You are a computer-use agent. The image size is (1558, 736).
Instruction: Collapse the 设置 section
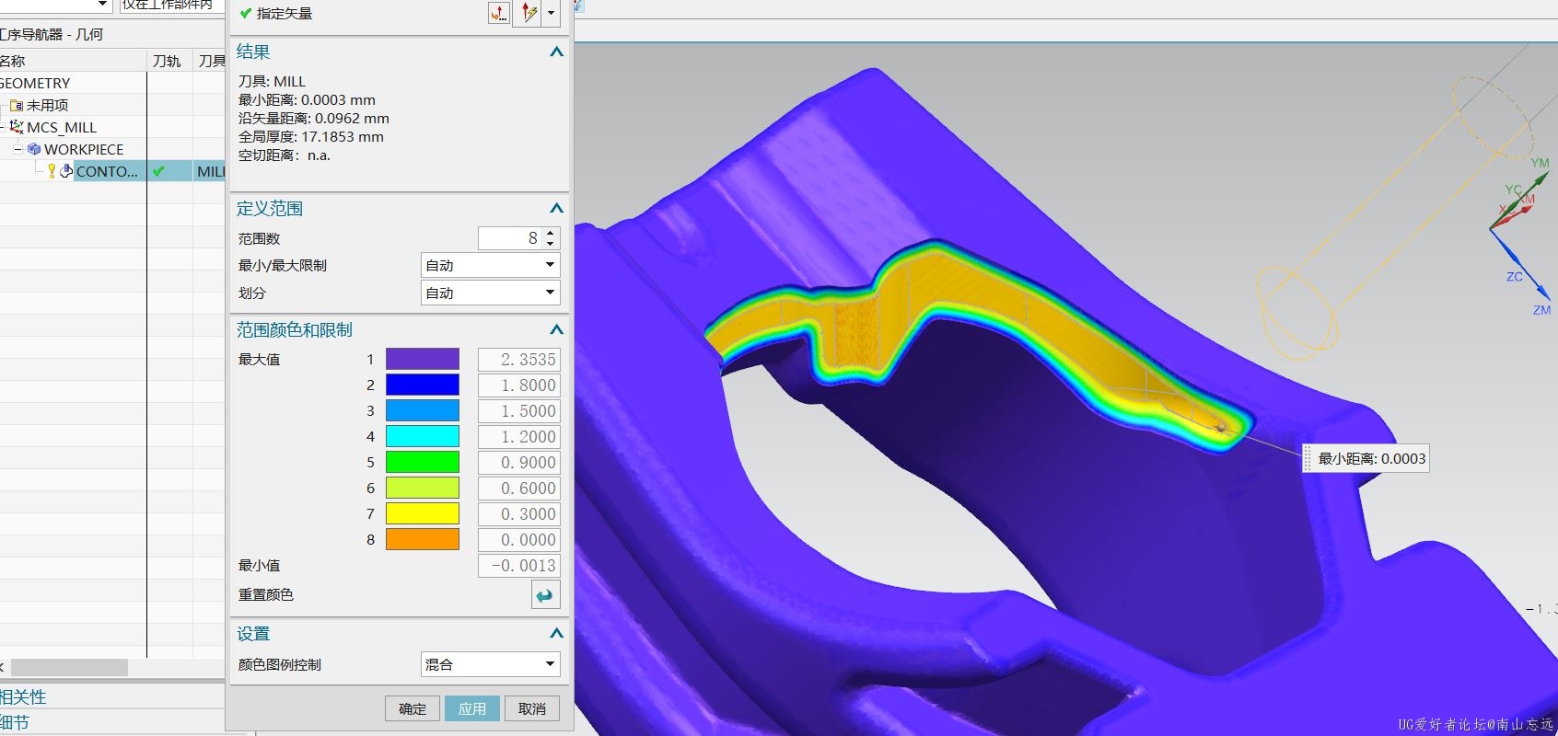[556, 634]
